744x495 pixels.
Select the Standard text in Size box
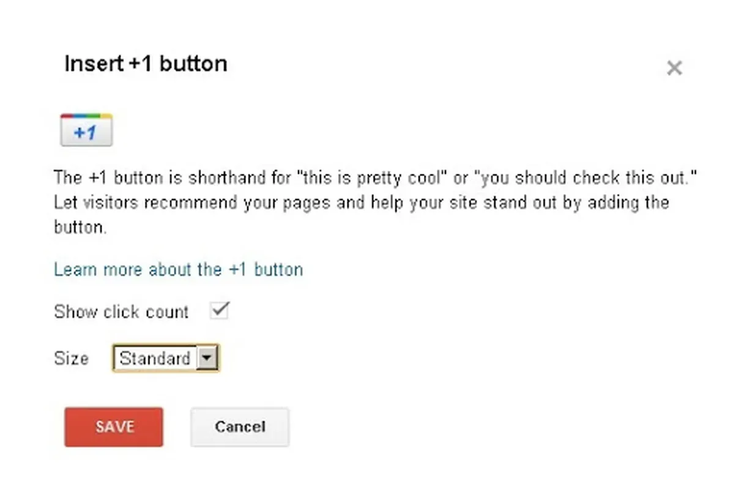(155, 359)
